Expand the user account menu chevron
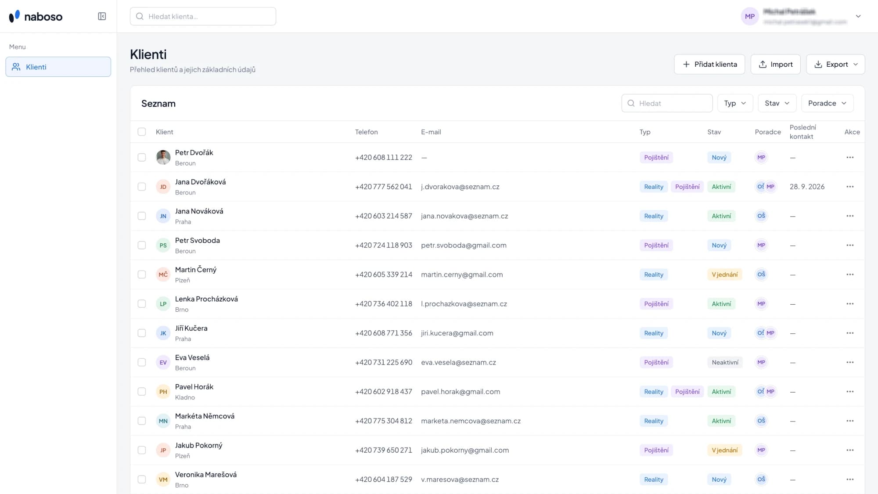This screenshot has width=878, height=494. pyautogui.click(x=858, y=16)
